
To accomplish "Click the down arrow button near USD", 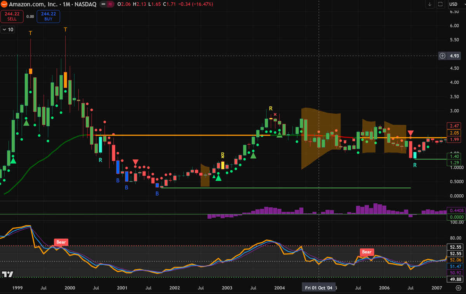I will tap(430, 4).
